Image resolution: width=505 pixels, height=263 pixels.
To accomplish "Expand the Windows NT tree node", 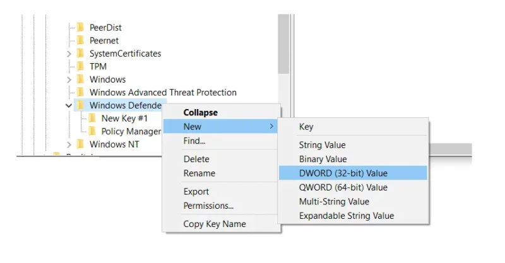I will coord(69,144).
